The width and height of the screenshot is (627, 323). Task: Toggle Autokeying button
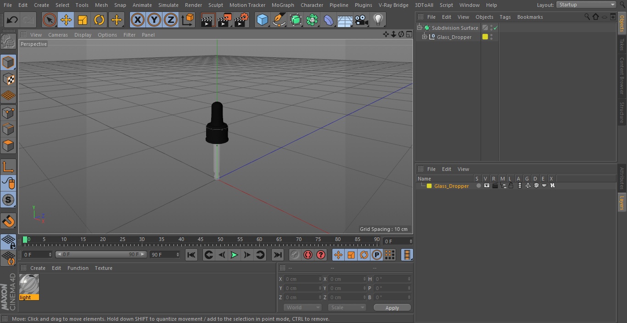pyautogui.click(x=308, y=255)
